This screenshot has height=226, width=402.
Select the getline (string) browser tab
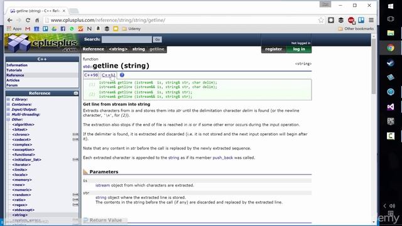click(x=37, y=11)
